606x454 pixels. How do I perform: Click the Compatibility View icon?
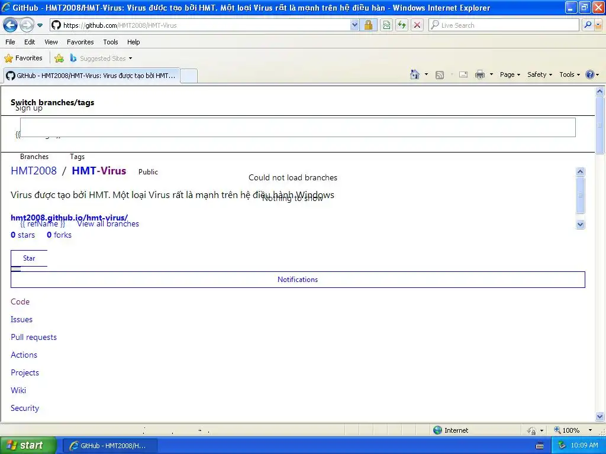(386, 25)
